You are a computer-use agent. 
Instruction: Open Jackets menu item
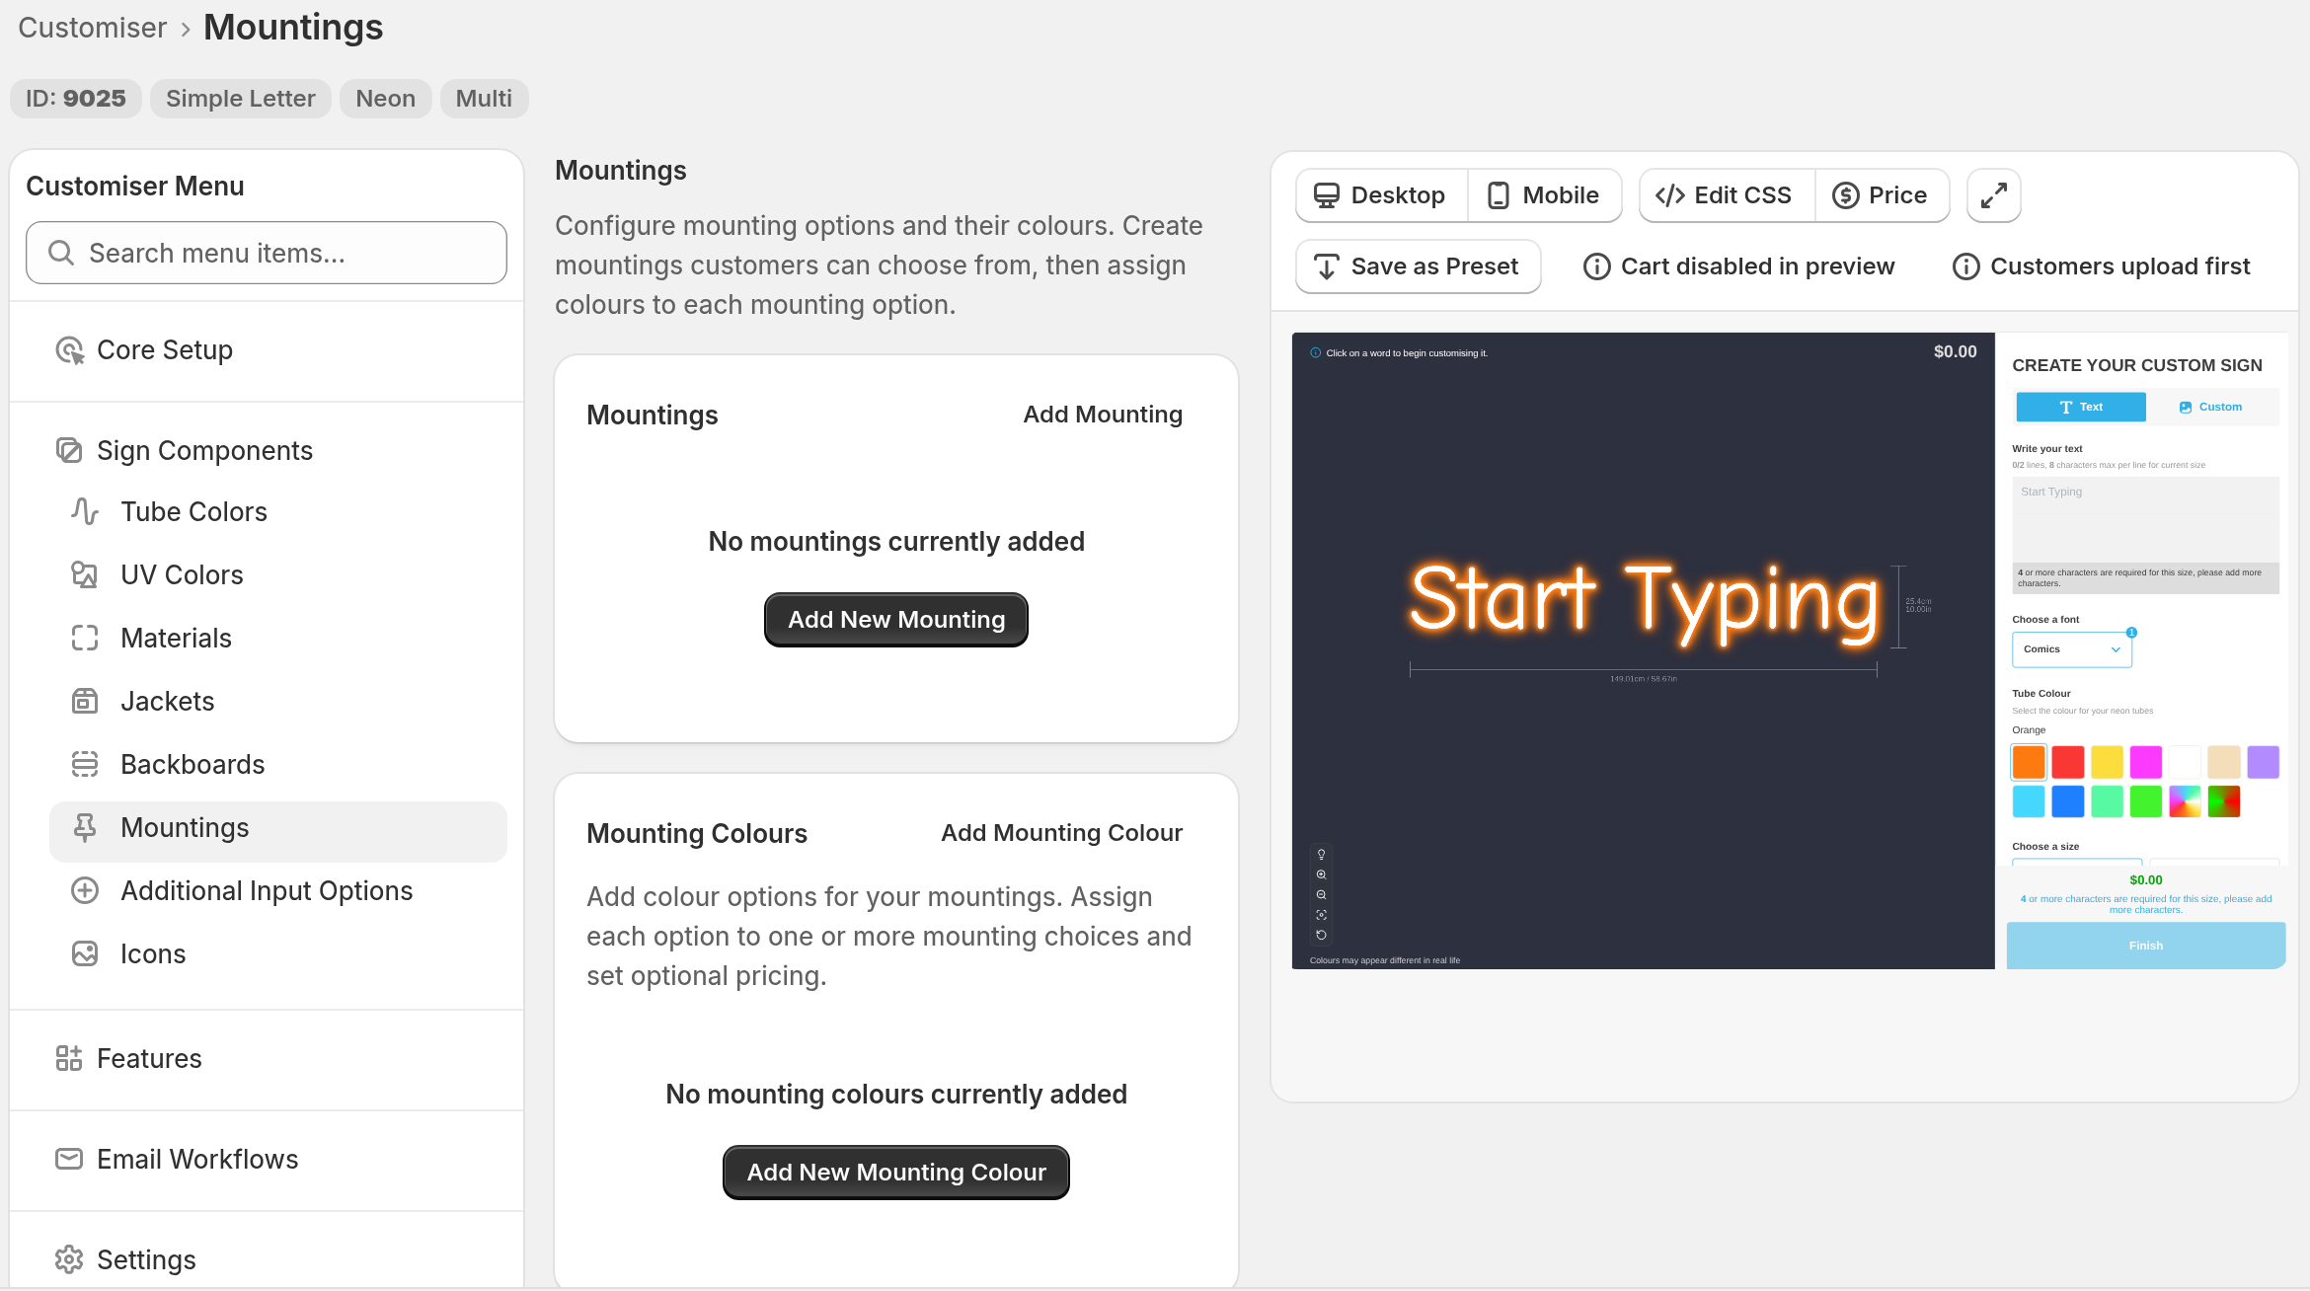[278, 701]
